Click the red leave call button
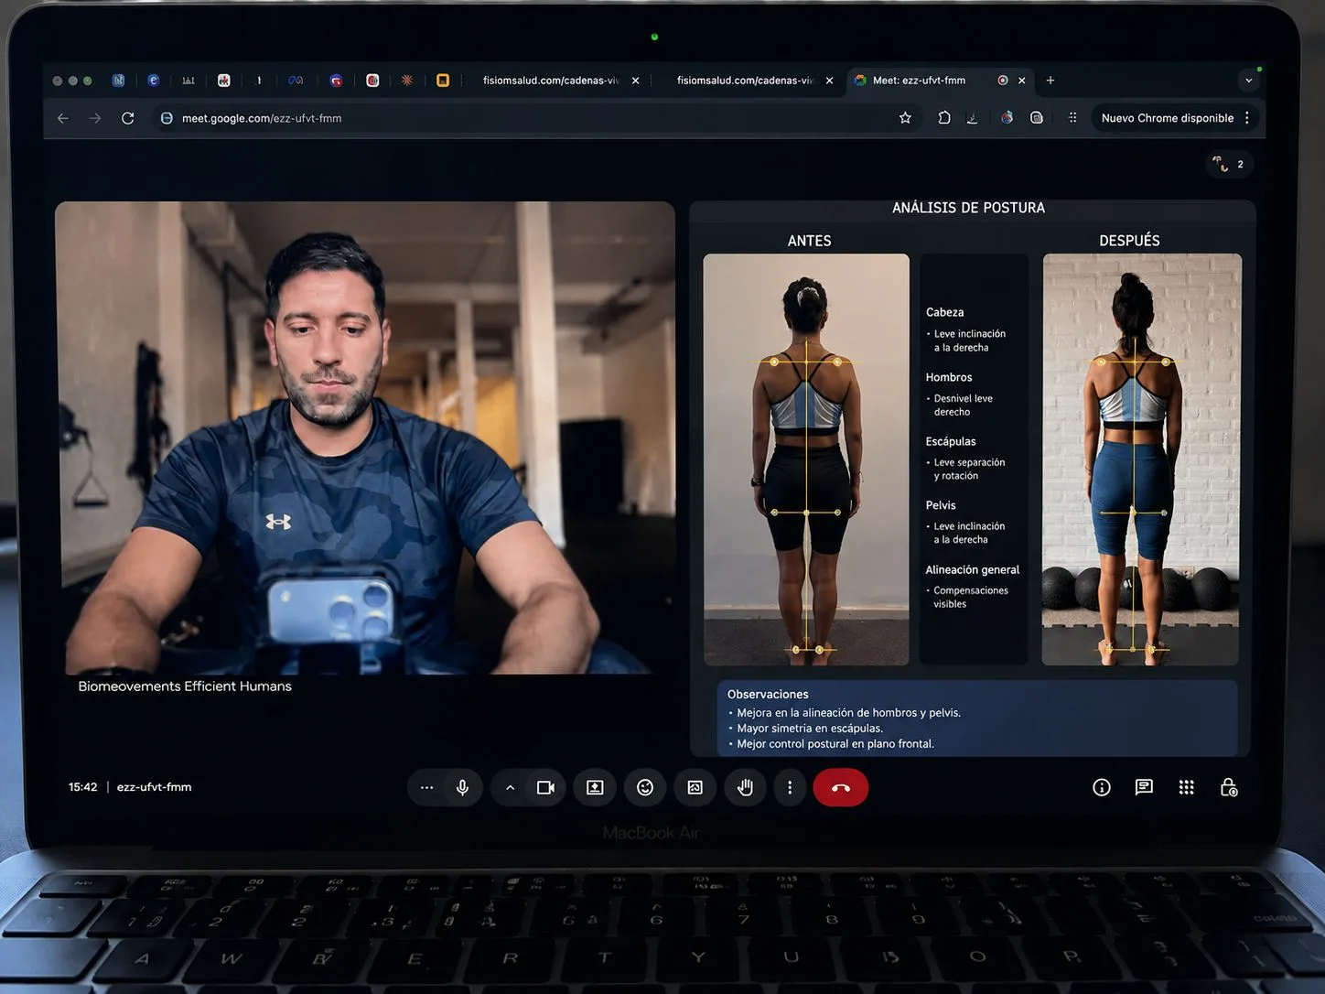This screenshot has height=994, width=1325. (x=841, y=787)
